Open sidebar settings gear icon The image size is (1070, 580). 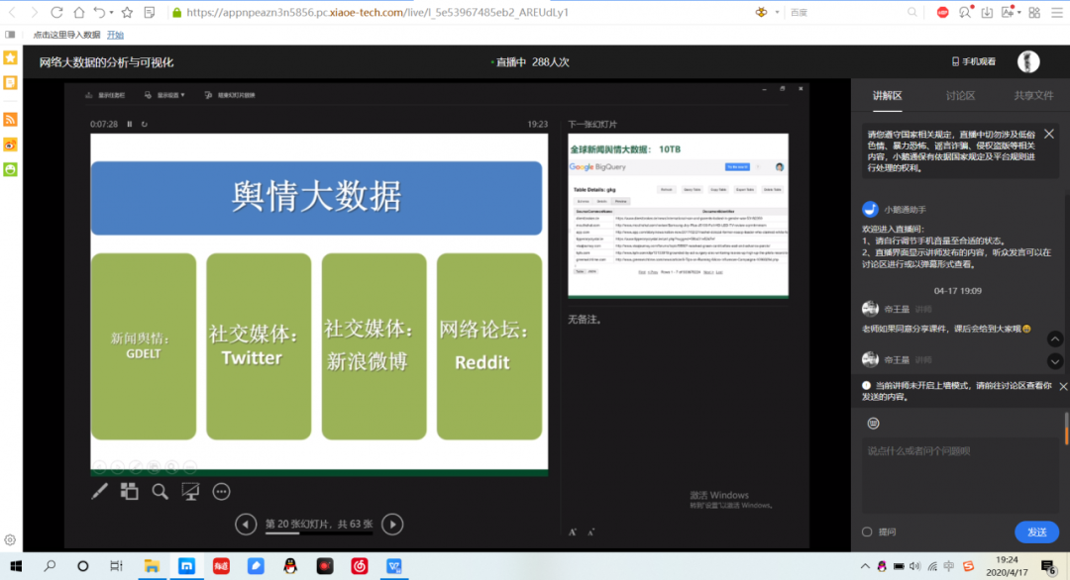click(x=10, y=539)
